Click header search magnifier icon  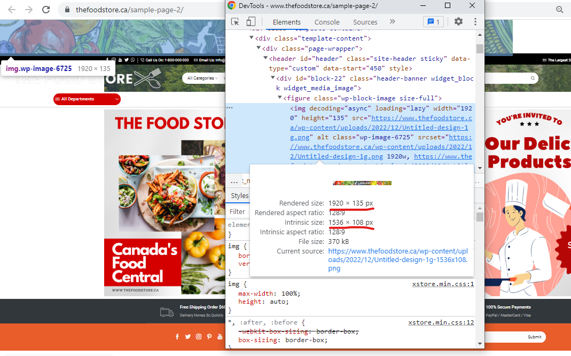pos(533,78)
